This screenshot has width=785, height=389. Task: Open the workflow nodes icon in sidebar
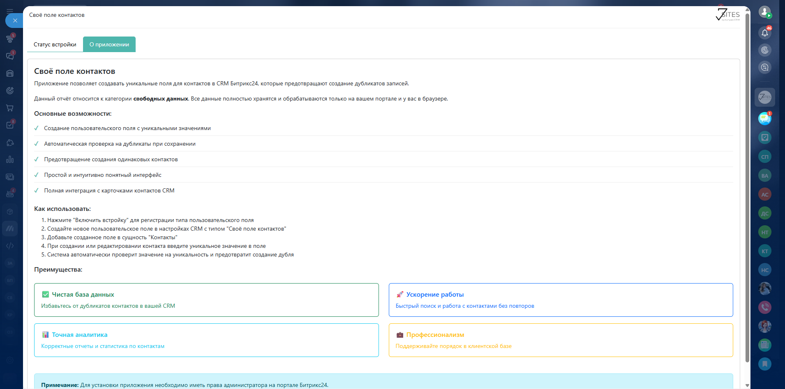click(x=10, y=142)
